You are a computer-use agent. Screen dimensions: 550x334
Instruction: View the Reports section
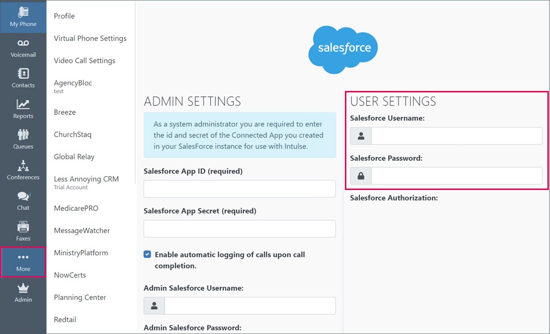click(x=23, y=109)
